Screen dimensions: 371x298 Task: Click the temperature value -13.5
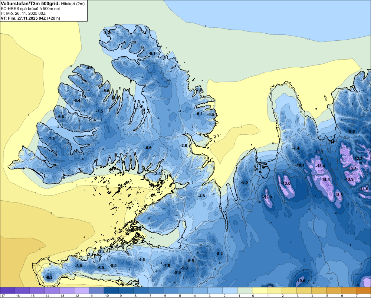339,195
